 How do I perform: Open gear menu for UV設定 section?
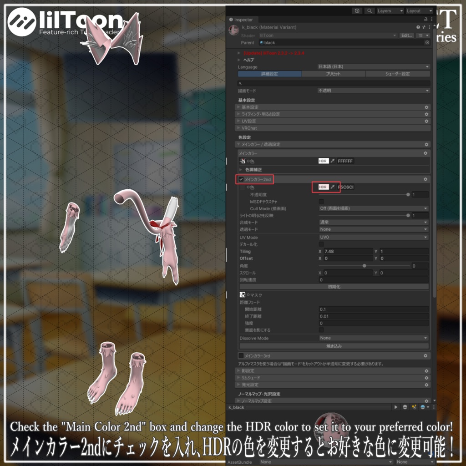pos(426,121)
